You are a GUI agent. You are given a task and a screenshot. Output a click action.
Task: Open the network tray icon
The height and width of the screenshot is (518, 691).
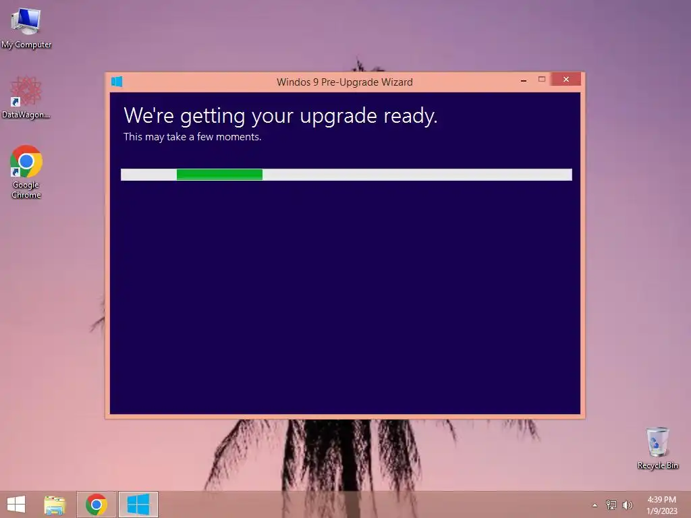[611, 505]
